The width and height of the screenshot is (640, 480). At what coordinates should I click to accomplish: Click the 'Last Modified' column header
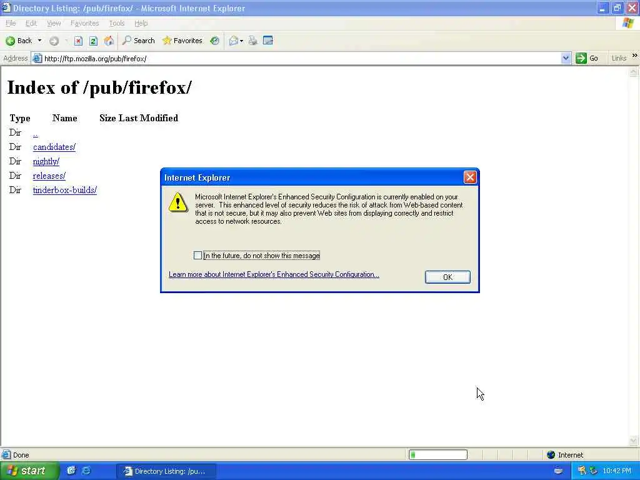pos(148,118)
